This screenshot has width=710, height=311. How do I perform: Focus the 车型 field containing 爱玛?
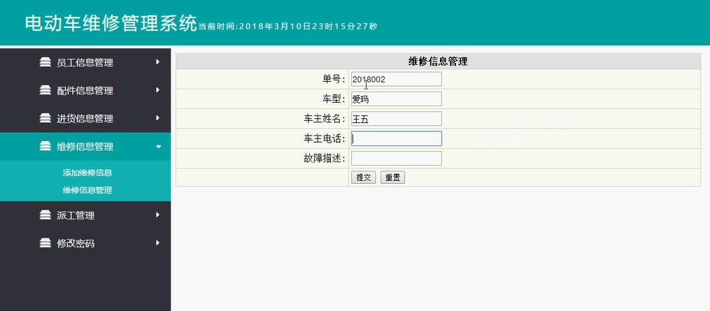(396, 99)
